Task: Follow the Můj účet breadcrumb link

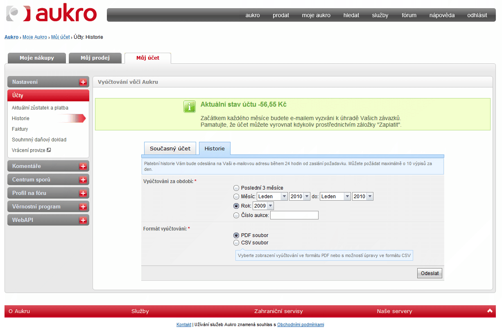Action: tap(61, 37)
